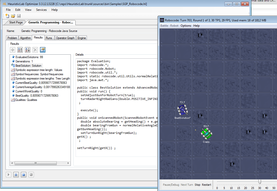Click the Open File folder icon
The image size is (277, 191).
click(x=13, y=16)
